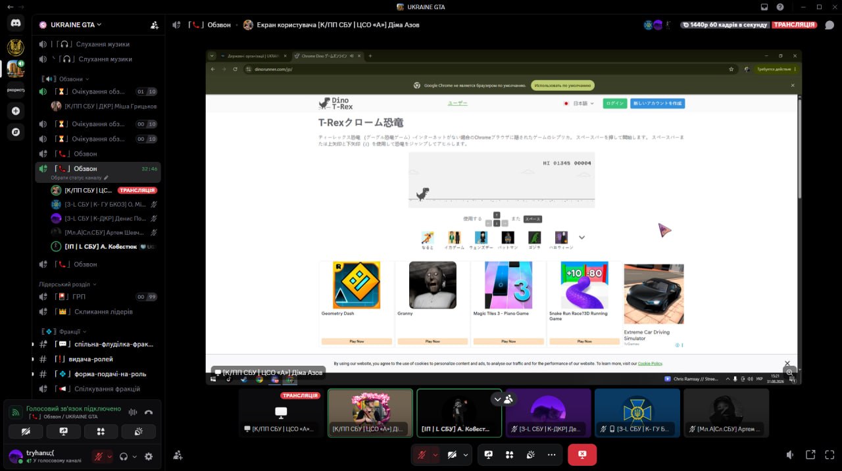Unmute microphone in bottom call bar
This screenshot has height=471, width=842.
422,455
